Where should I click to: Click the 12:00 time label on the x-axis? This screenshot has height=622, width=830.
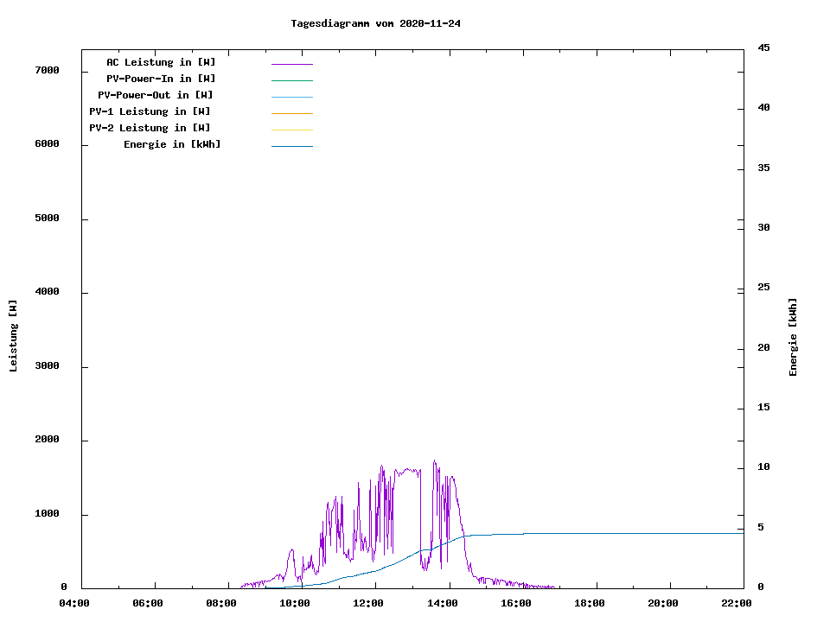click(368, 603)
